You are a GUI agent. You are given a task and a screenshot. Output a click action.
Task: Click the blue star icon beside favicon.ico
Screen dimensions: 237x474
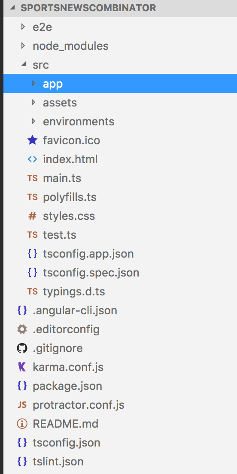(x=32, y=140)
